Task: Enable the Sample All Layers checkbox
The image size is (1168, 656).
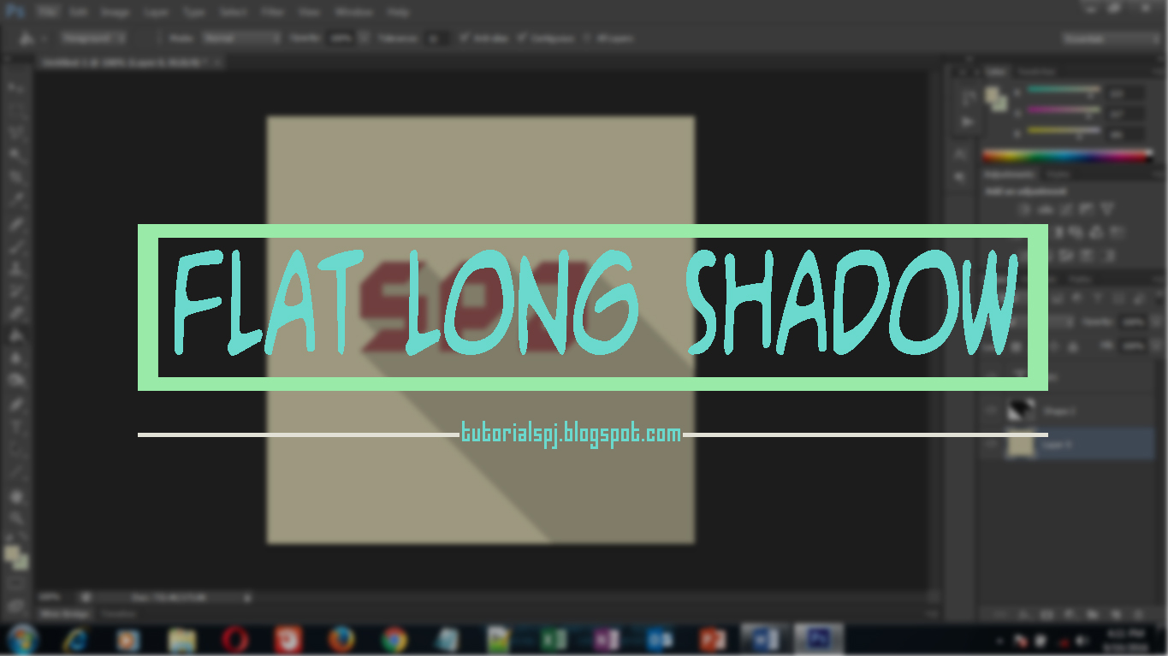Action: [588, 38]
